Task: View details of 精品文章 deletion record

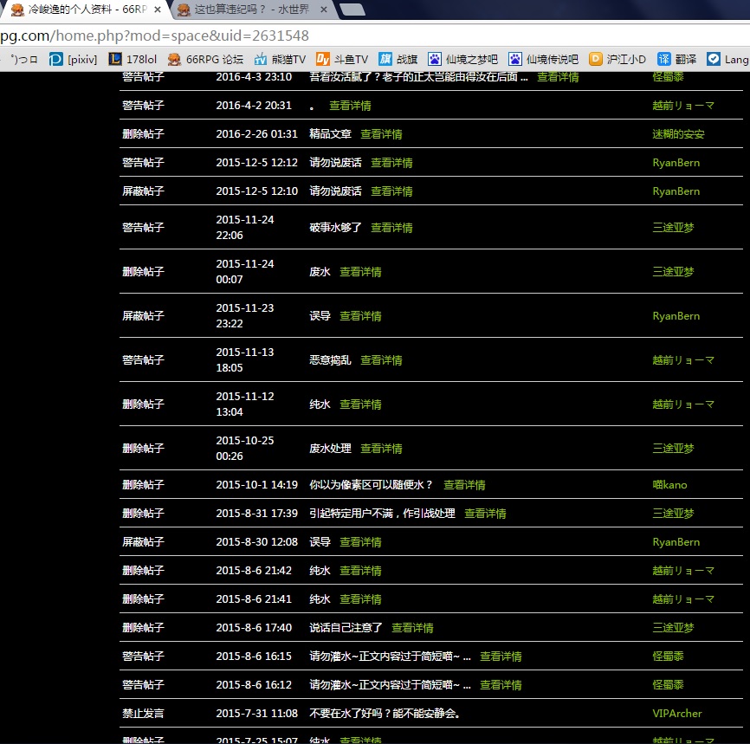Action: [x=381, y=134]
